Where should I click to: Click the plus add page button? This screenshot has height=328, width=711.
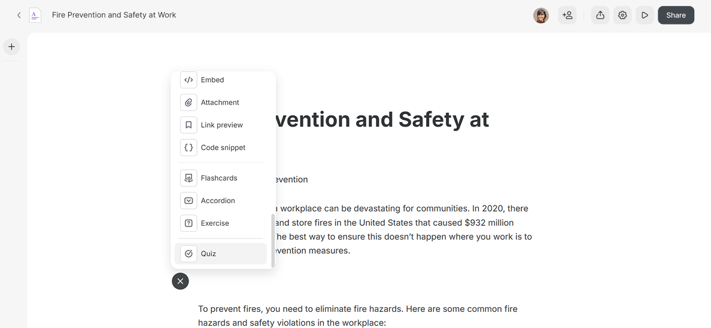pos(11,47)
